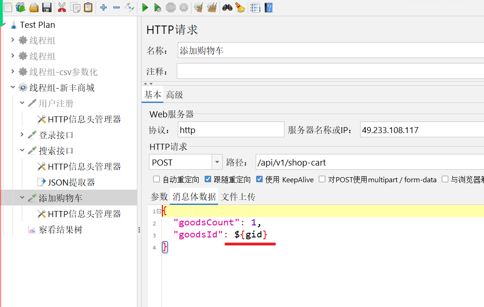Select the 添加购物车 tree node
484x307 pixels.
pyautogui.click(x=60, y=198)
